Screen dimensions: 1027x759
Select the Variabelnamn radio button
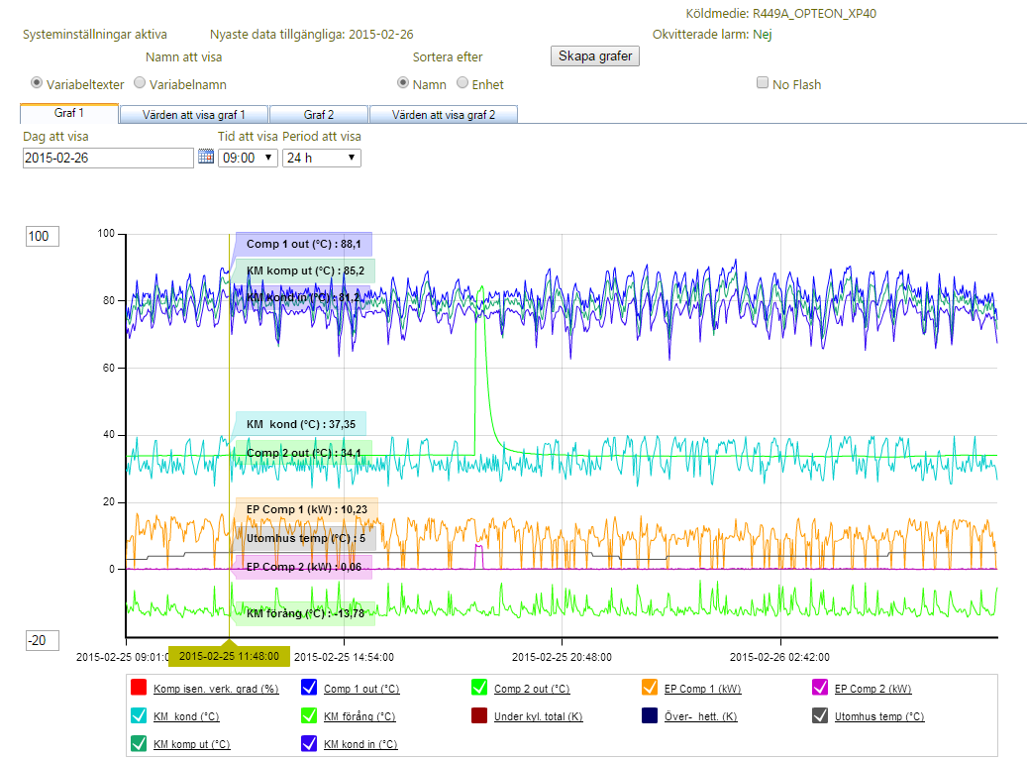click(140, 83)
